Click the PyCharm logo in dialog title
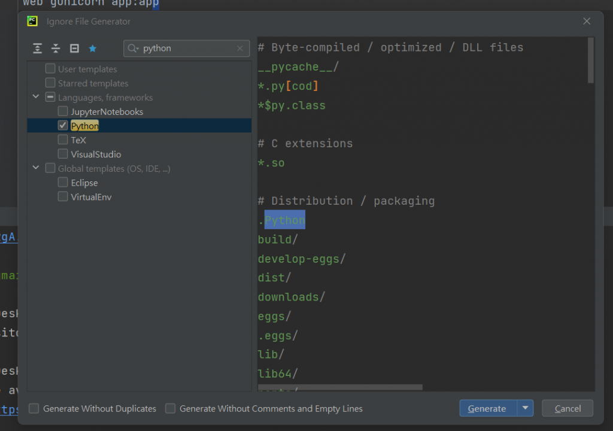The height and width of the screenshot is (431, 613). pyautogui.click(x=32, y=21)
